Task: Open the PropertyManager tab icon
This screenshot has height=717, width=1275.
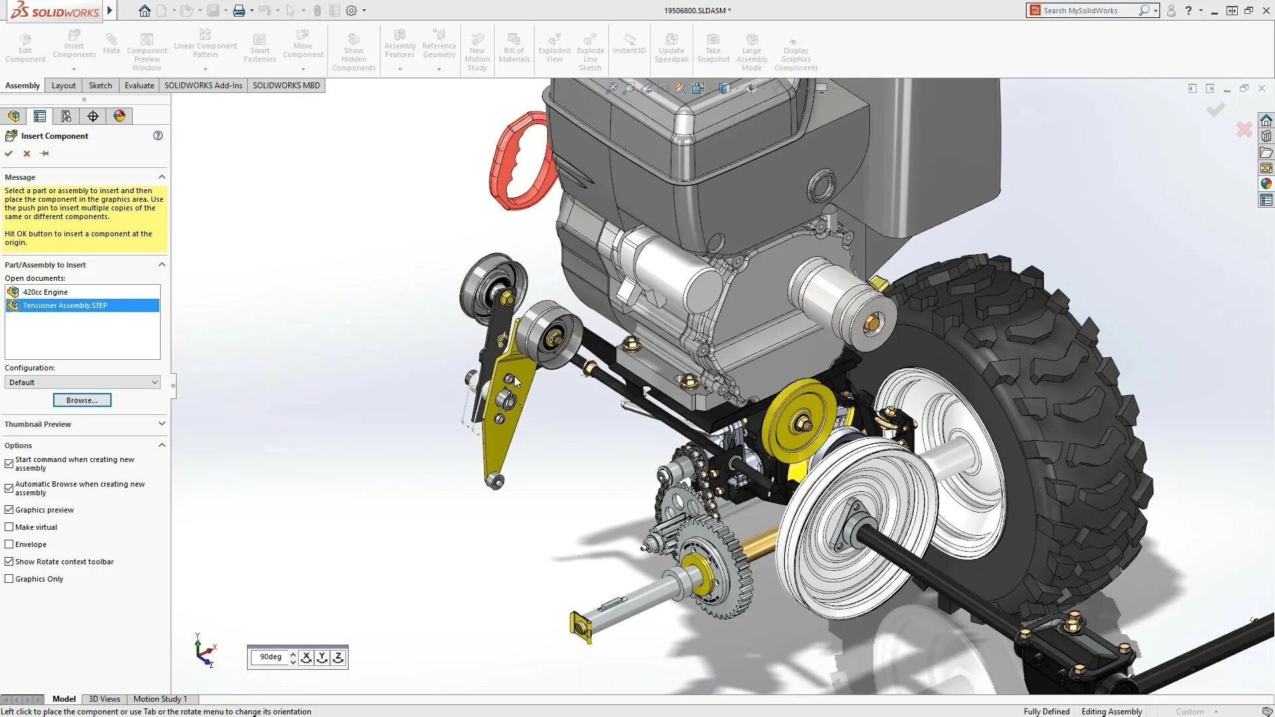Action: coord(40,116)
